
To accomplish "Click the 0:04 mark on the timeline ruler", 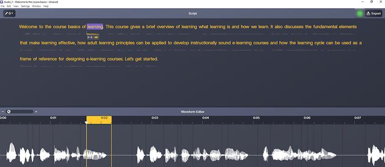I will point(205,118).
